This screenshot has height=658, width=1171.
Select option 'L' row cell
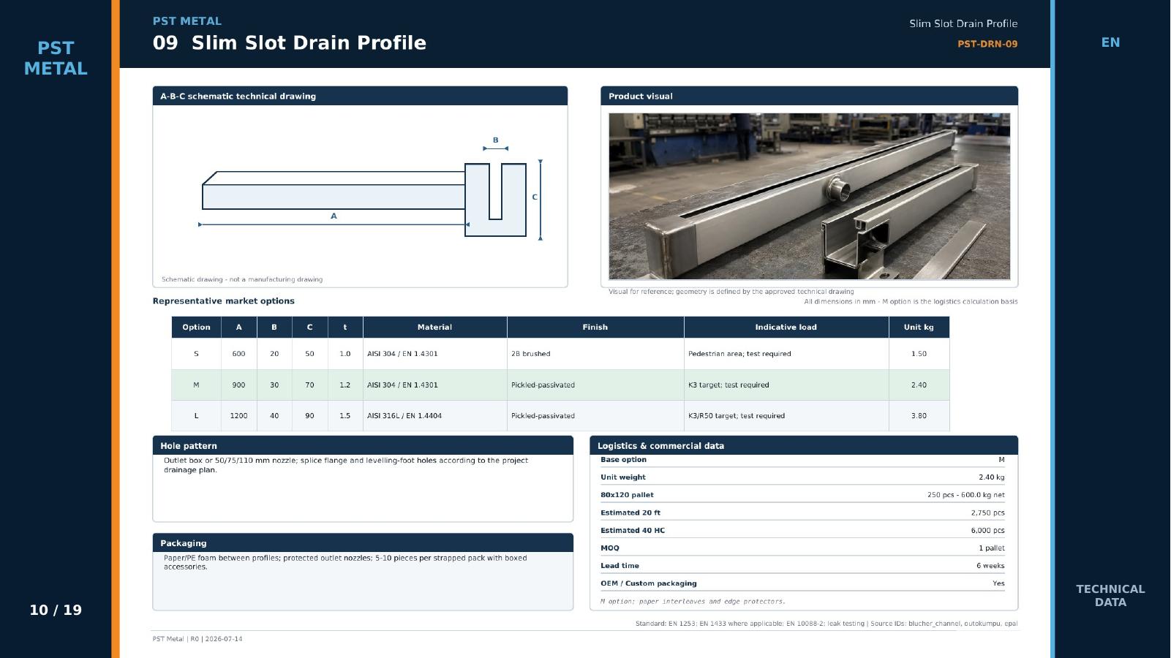[196, 415]
